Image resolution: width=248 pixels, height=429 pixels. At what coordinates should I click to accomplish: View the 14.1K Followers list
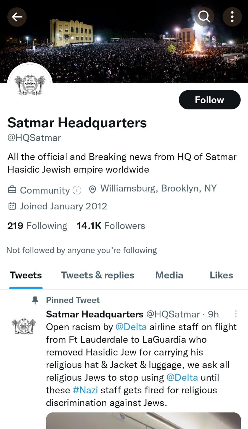(x=111, y=226)
